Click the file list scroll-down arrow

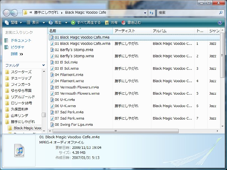223,126
